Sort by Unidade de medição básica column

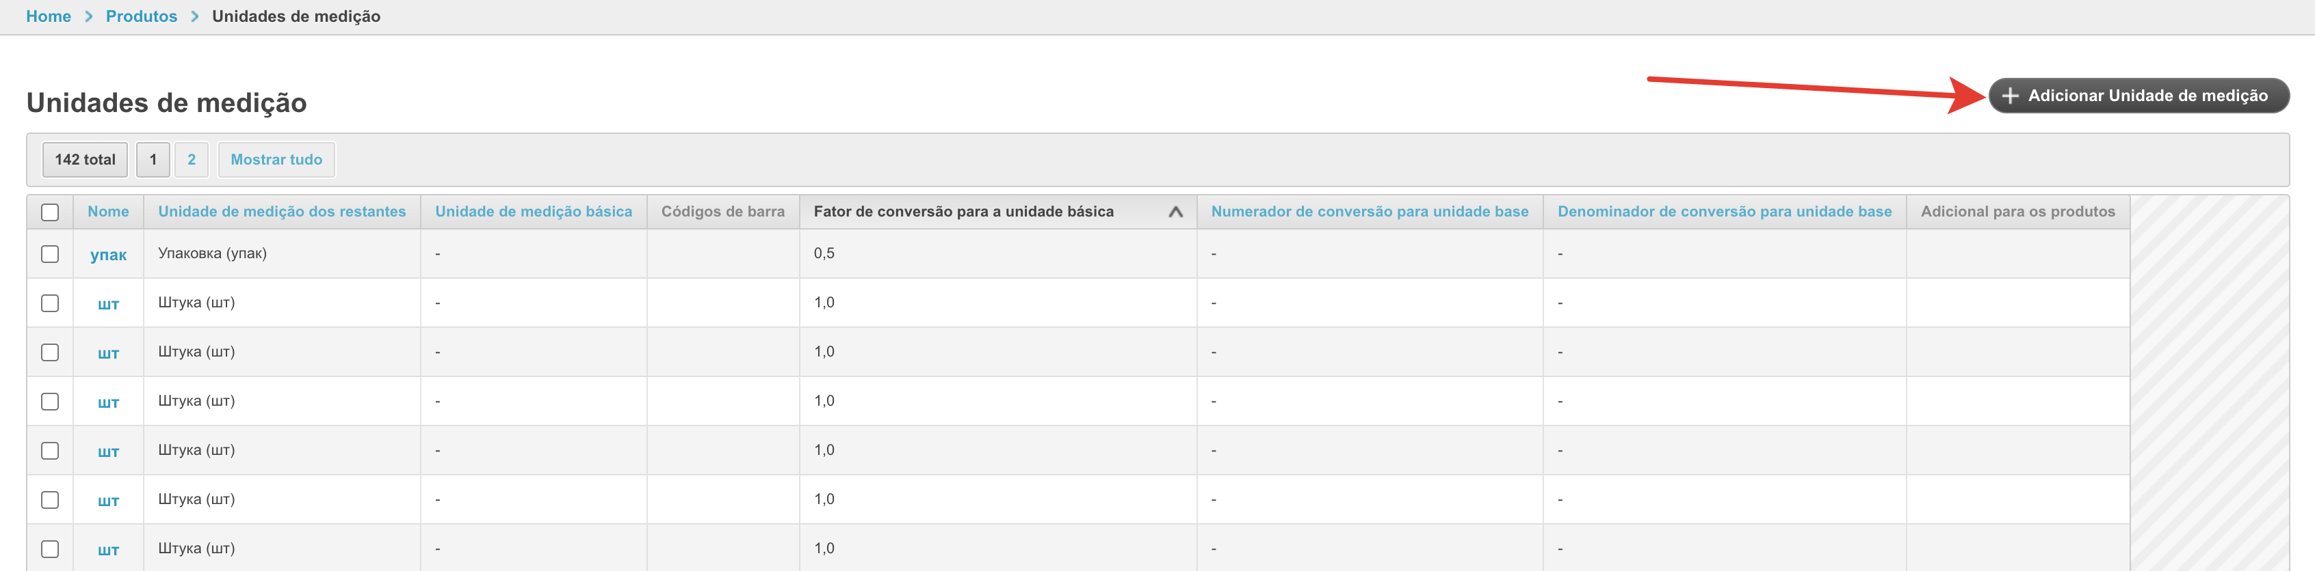pos(534,212)
